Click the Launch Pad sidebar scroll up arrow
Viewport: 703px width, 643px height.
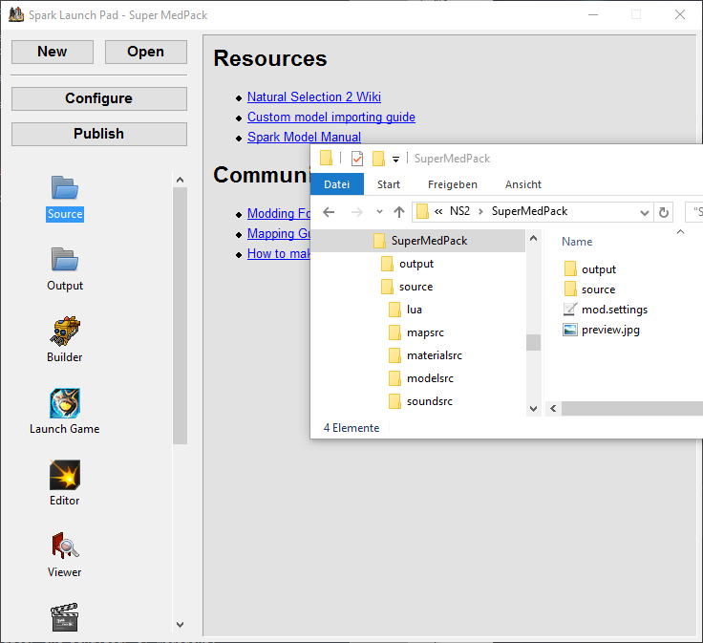point(180,180)
